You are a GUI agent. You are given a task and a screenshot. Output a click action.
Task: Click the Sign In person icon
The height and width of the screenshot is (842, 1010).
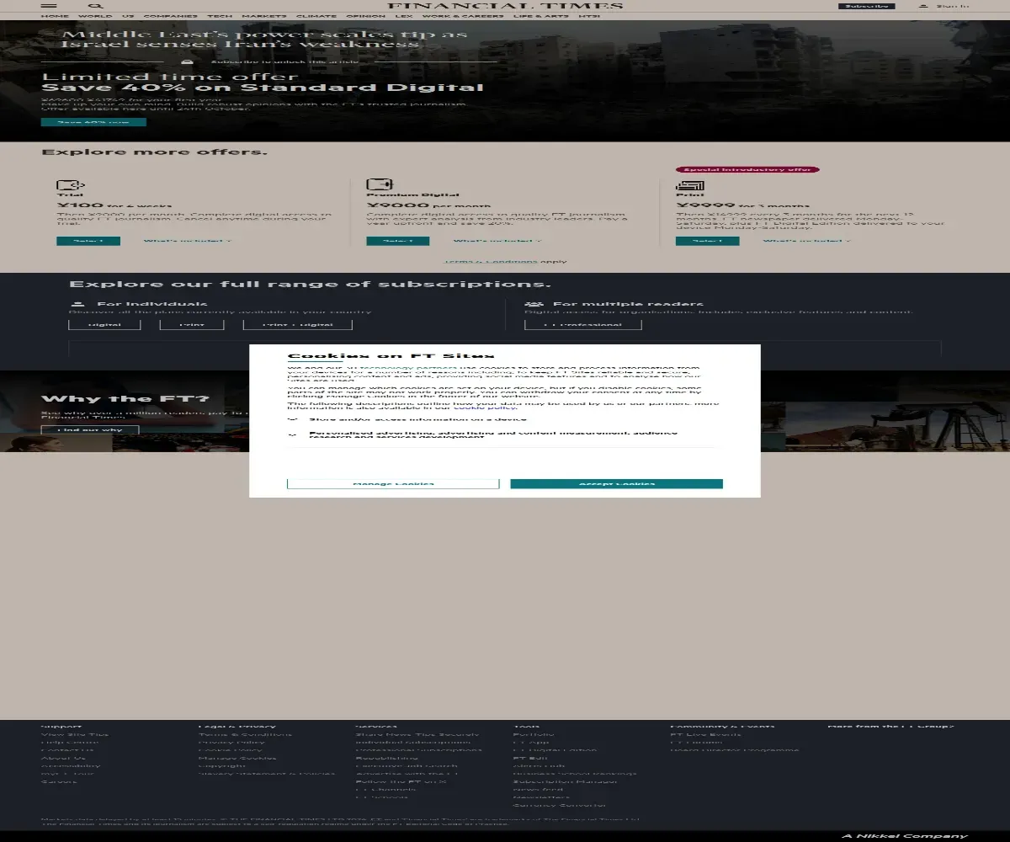tap(923, 6)
